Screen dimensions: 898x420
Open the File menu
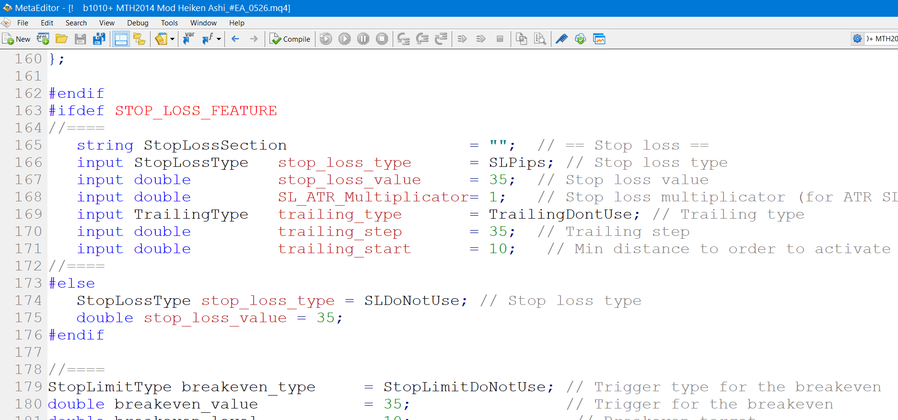[23, 23]
